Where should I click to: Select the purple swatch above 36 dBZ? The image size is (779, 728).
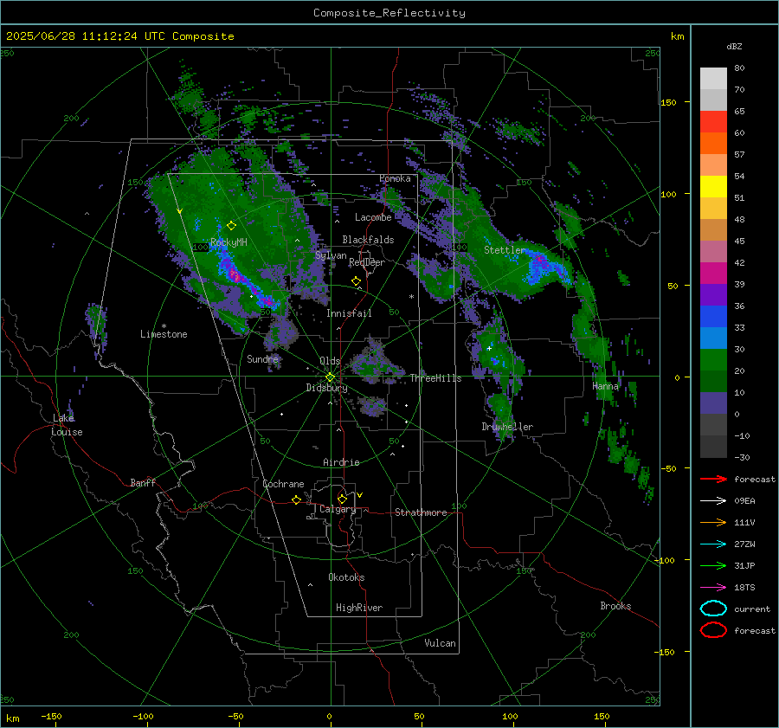pyautogui.click(x=713, y=294)
